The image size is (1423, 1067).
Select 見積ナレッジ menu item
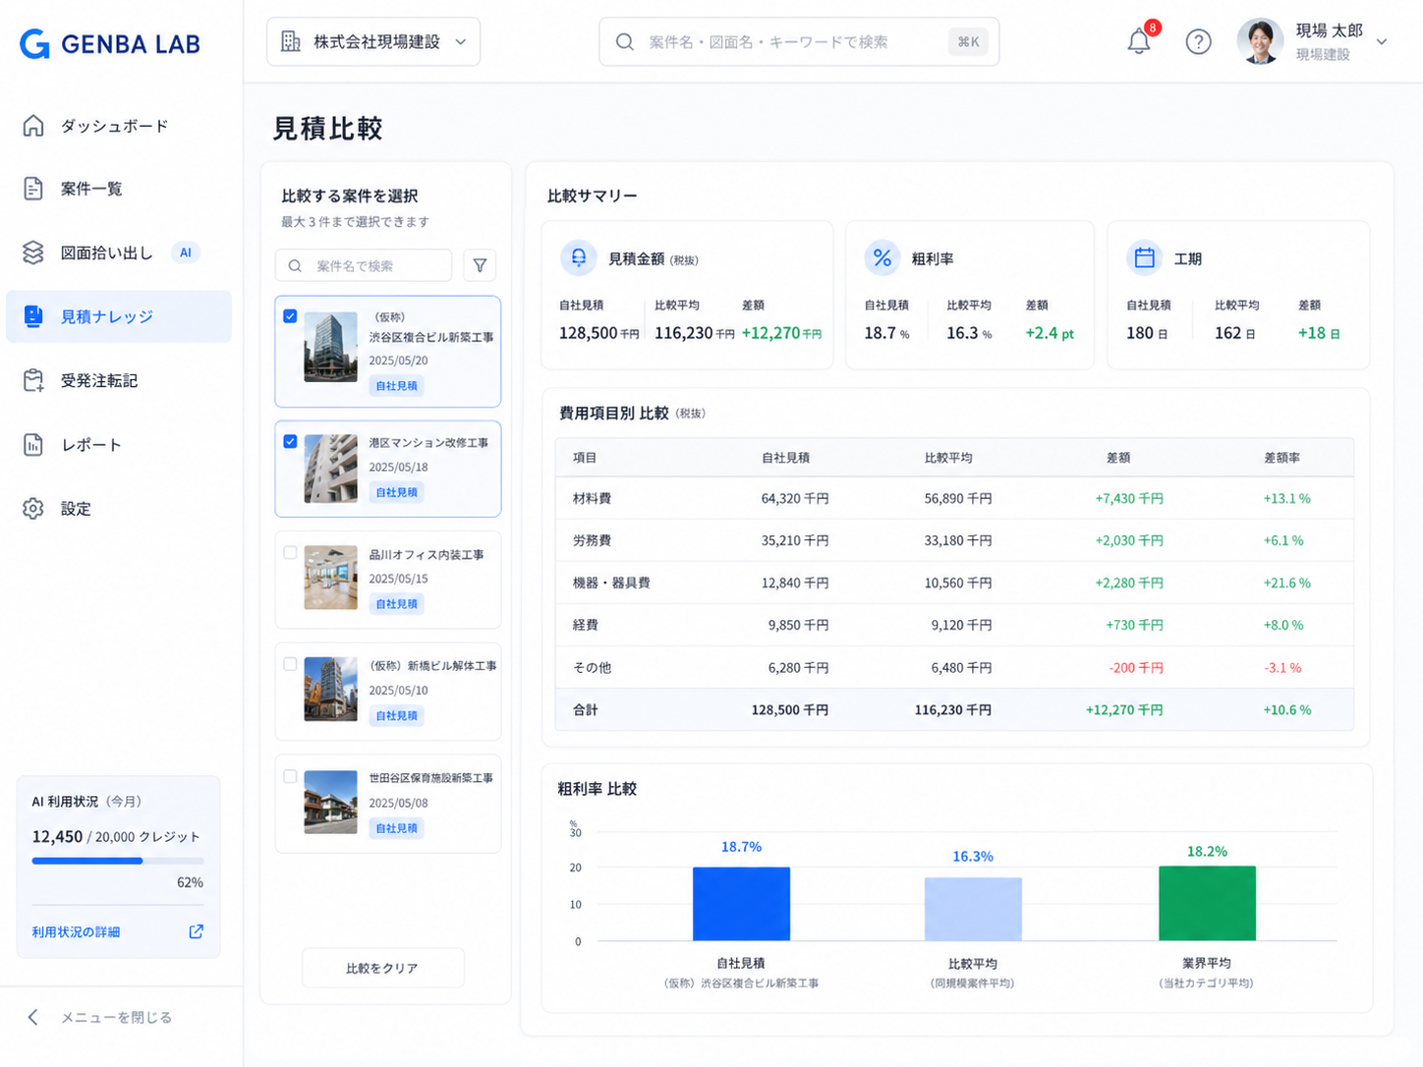tap(119, 316)
